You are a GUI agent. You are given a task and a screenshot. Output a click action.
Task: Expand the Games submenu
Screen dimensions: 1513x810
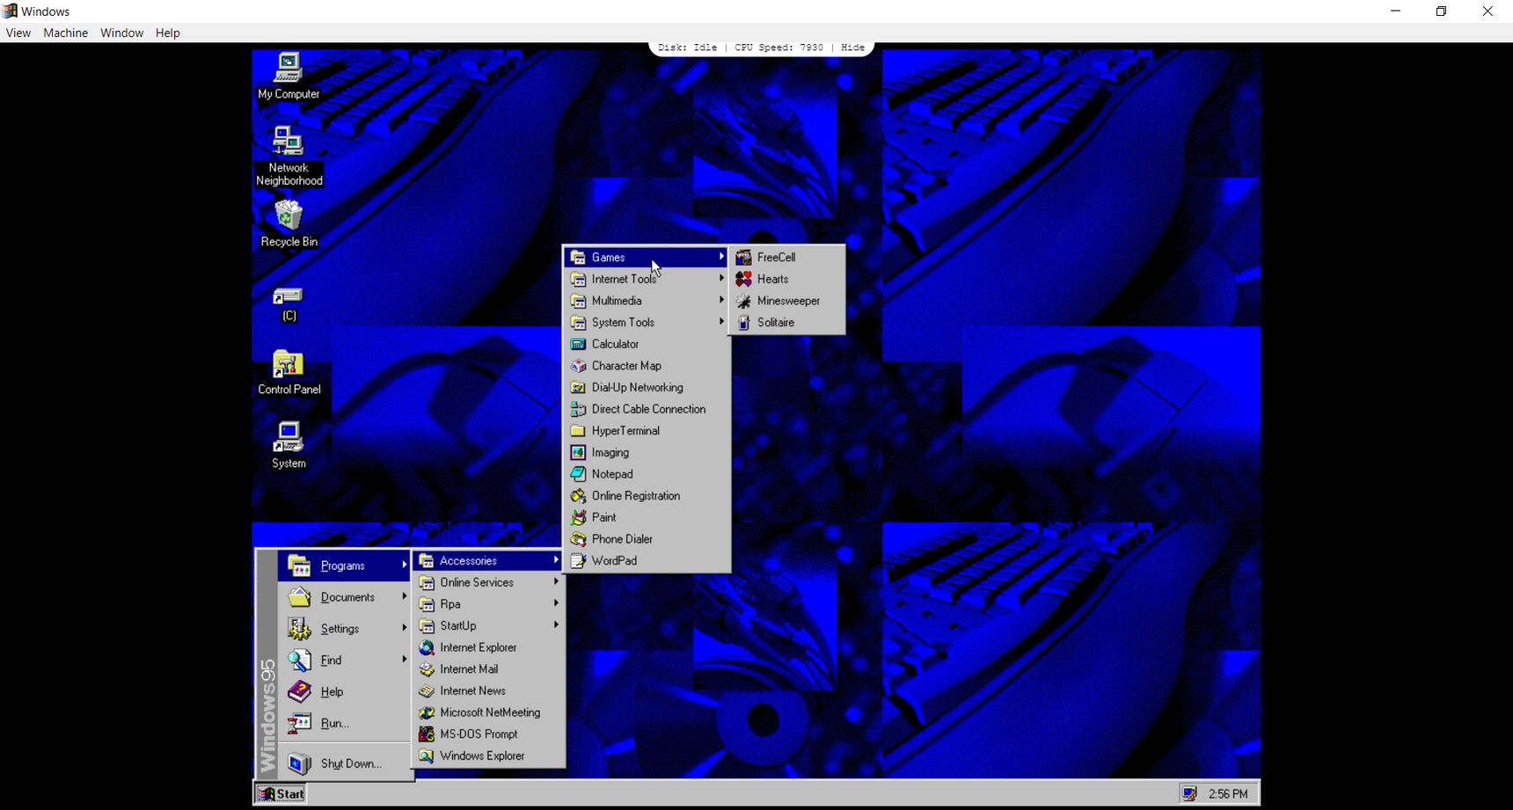(647, 257)
